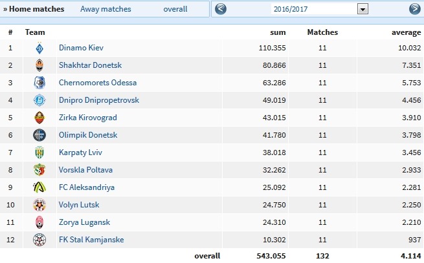Select the overall average 4.114
Screen dimensions: 424x263
click(x=411, y=256)
